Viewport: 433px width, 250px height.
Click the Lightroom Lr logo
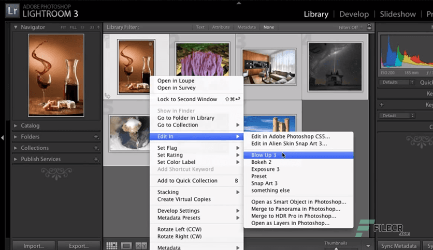pyautogui.click(x=12, y=11)
